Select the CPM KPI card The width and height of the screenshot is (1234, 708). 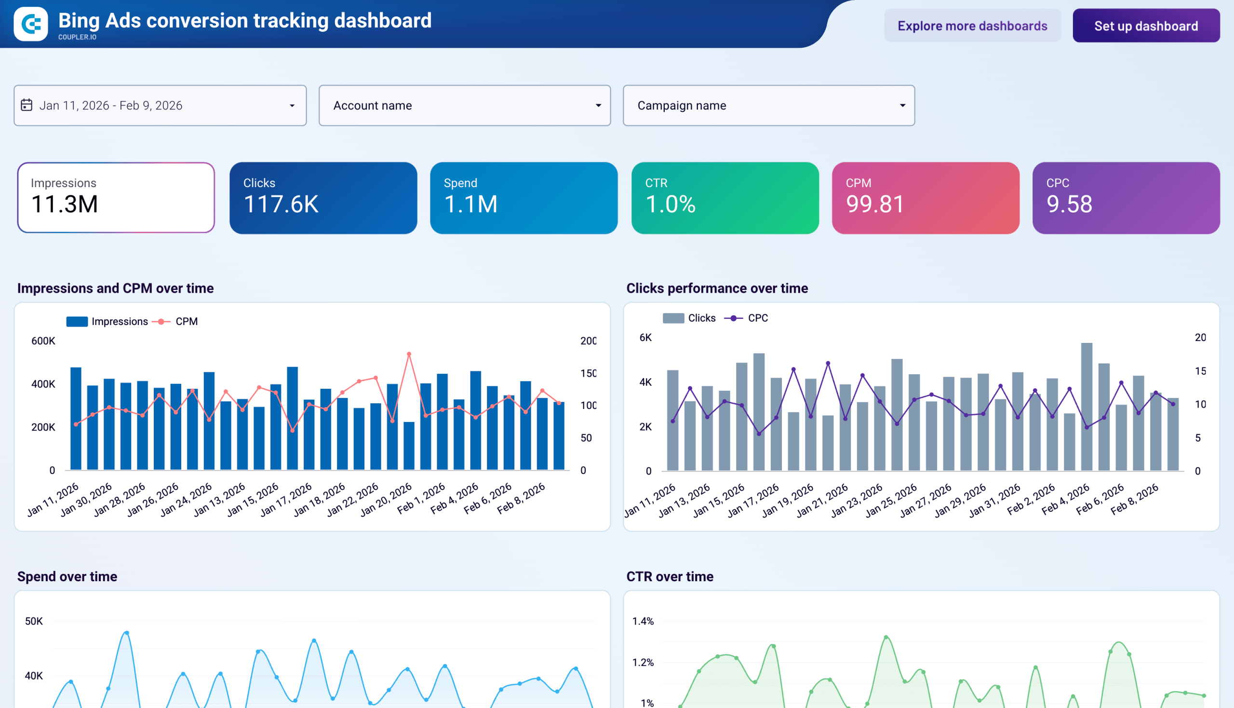(925, 197)
